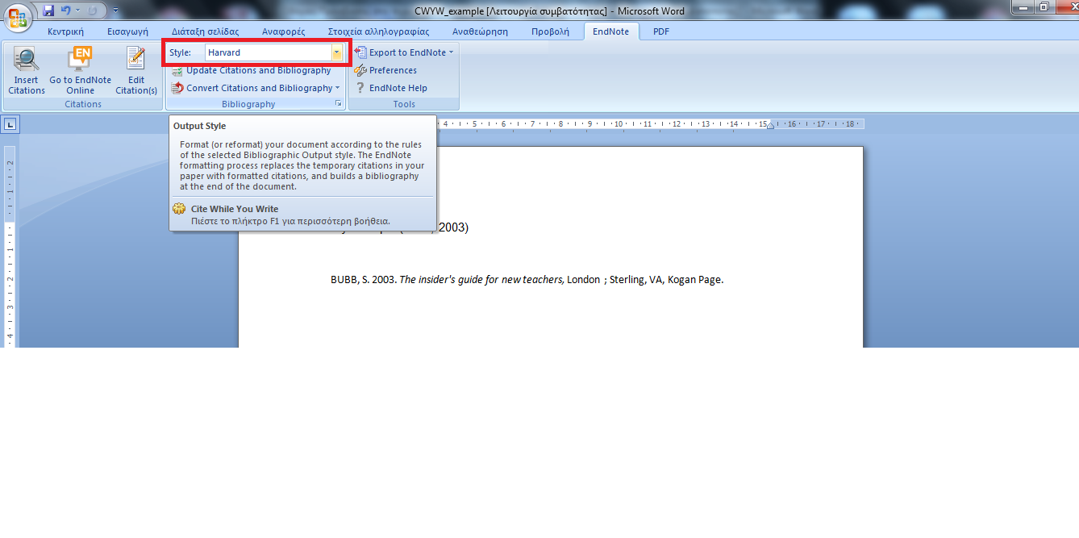
Task: Switch to the Διάταξη σελίδας tab
Action: tap(206, 31)
